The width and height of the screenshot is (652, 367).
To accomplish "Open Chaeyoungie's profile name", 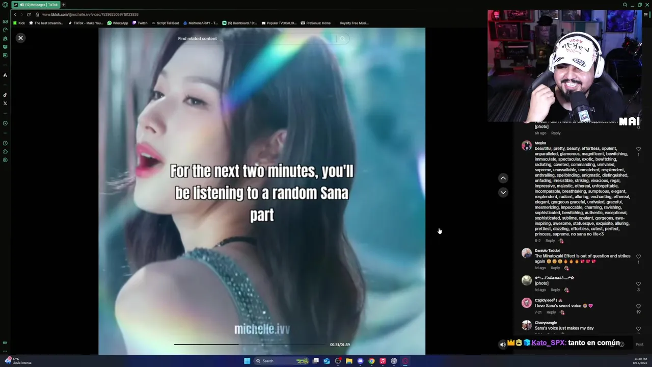I will point(546,323).
